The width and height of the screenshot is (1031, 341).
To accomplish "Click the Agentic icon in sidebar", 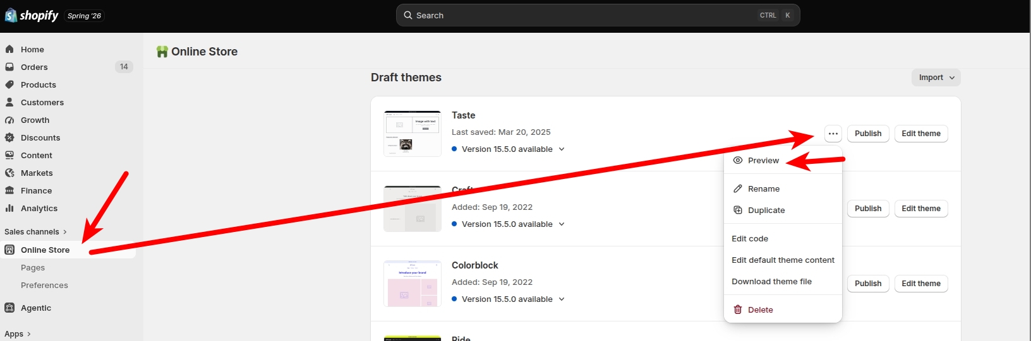I will tap(9, 308).
